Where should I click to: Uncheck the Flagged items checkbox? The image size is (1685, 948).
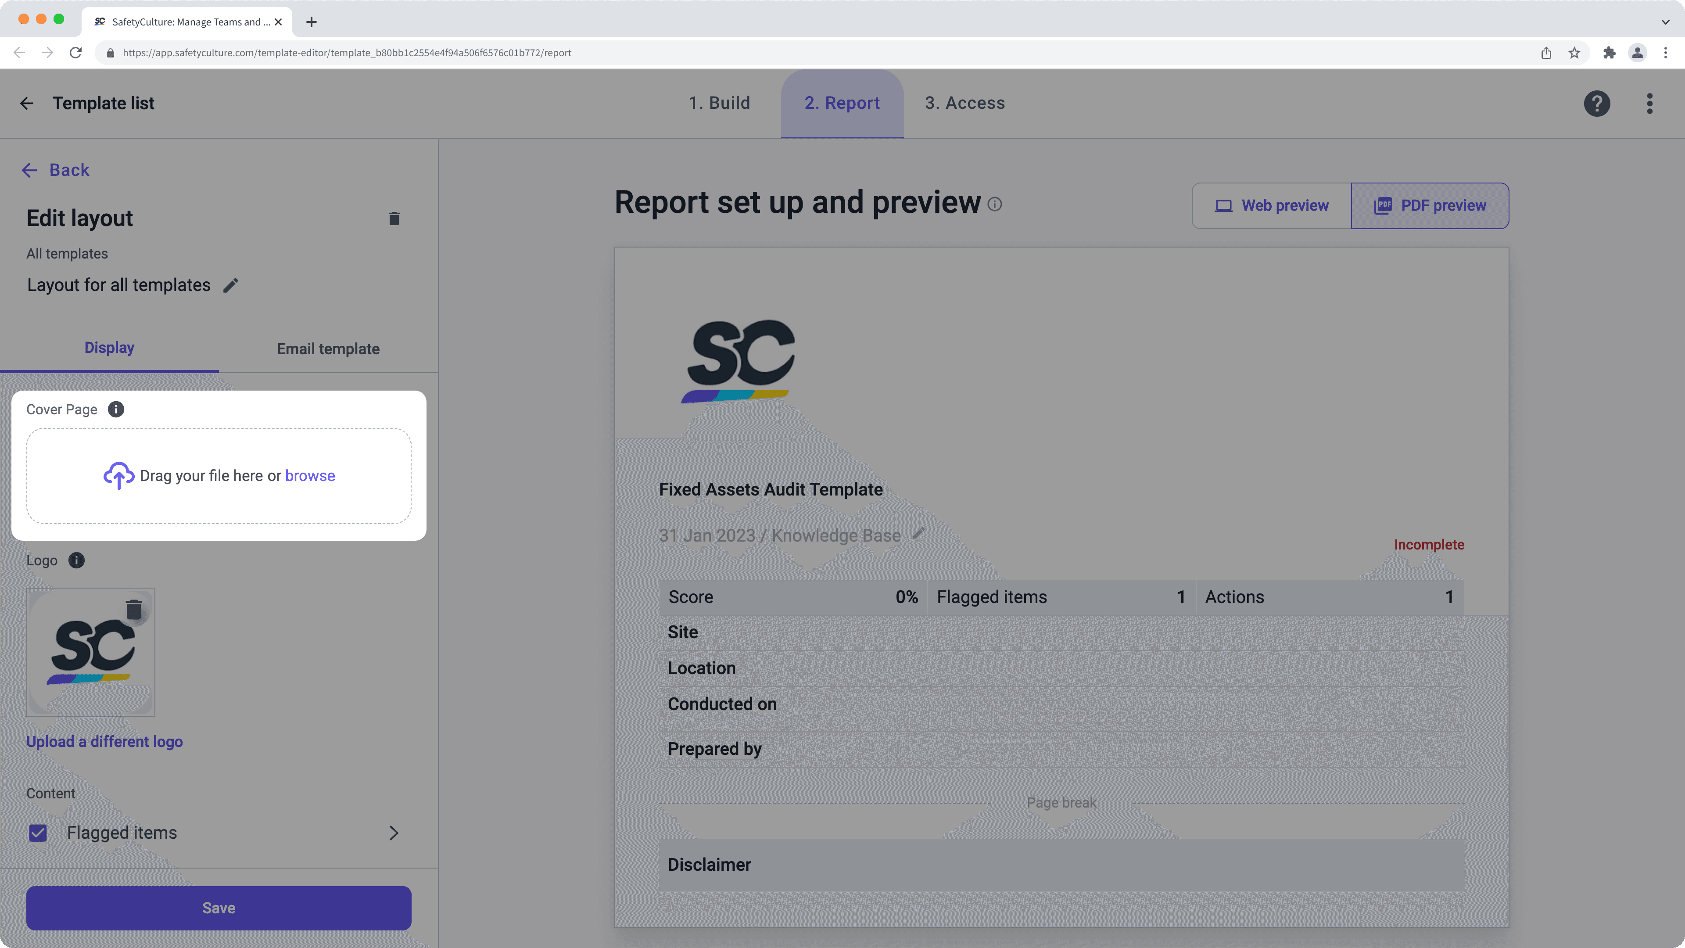pos(37,833)
